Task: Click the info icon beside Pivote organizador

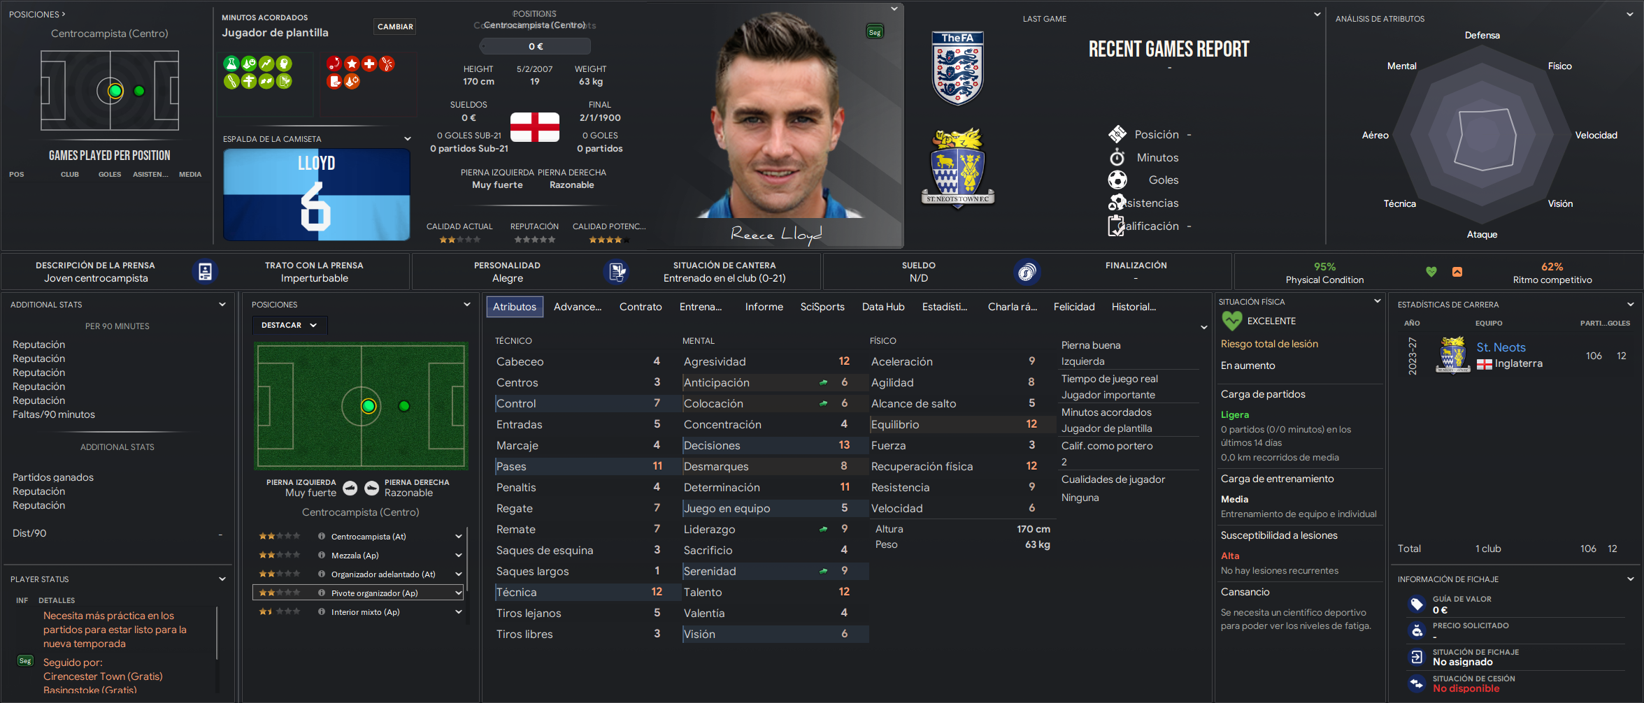Action: click(x=322, y=593)
